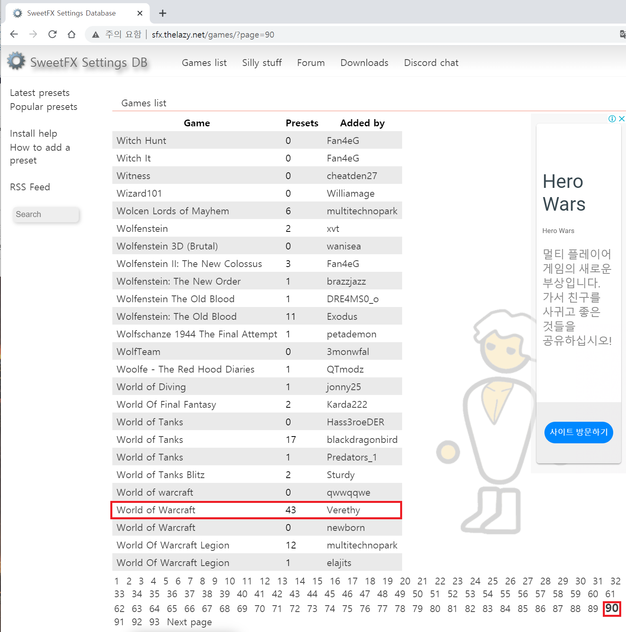
Task: Open Woolfe - The Red Hood Diaries
Action: pos(185,369)
